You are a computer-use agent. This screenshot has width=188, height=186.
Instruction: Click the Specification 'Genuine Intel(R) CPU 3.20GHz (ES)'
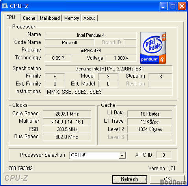point(109,69)
